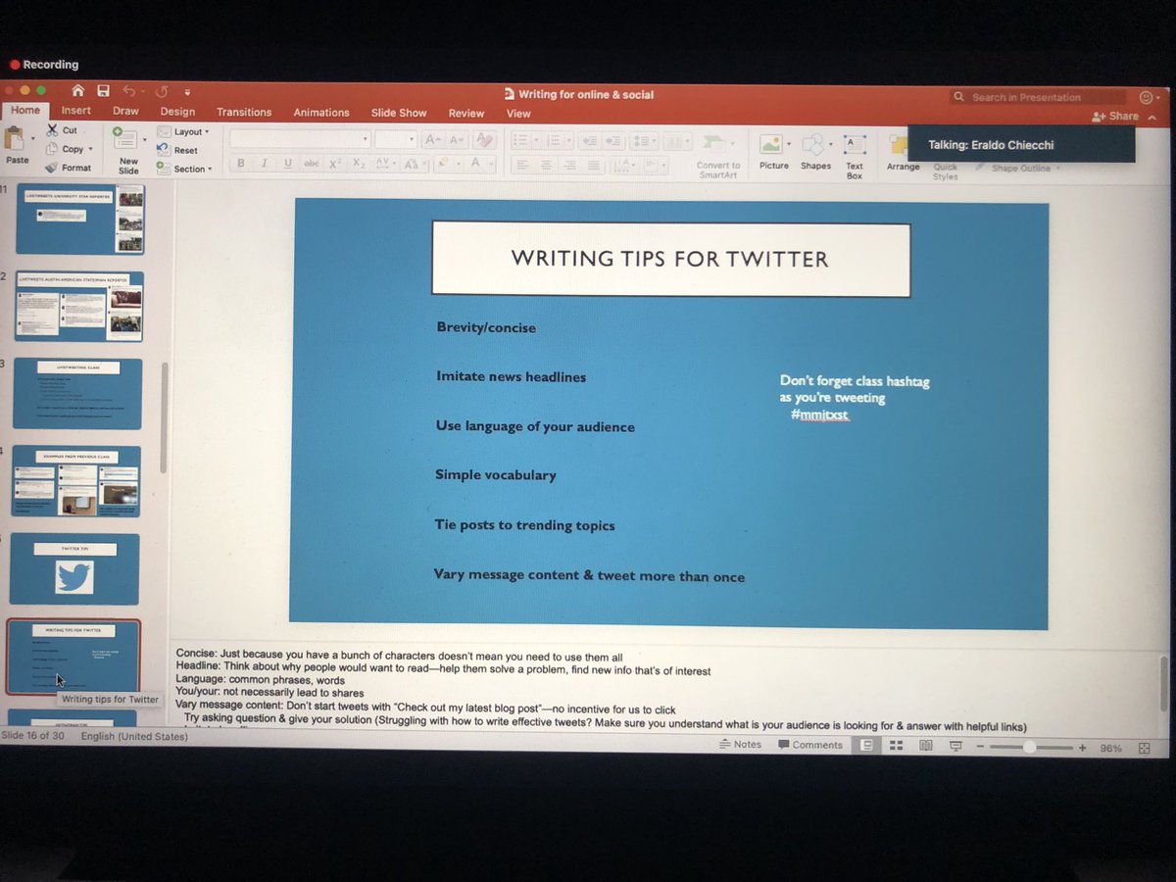
Task: Click the zoom slider handle
Action: point(1029,747)
